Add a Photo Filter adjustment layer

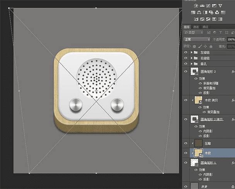[211, 12]
